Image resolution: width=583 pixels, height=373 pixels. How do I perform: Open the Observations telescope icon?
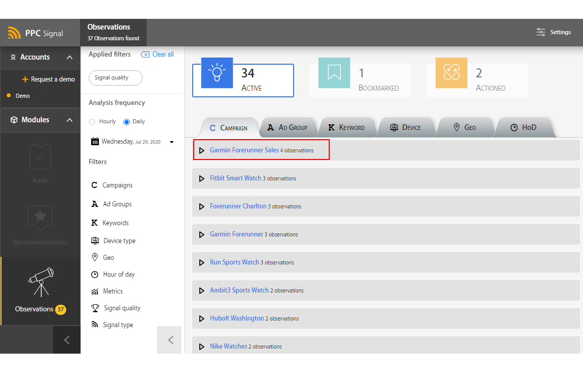[41, 282]
